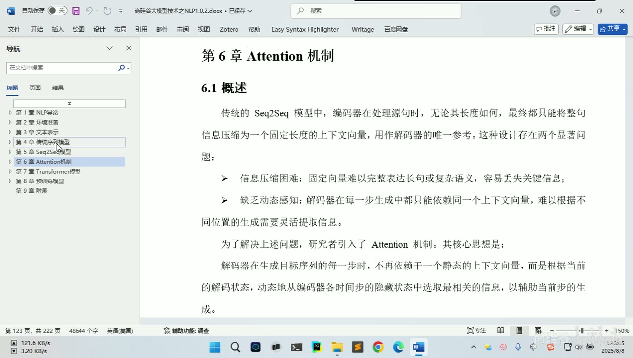633x358 pixels.
Task: Expand 第 2 章 环境准备 heading
Action: click(10, 122)
